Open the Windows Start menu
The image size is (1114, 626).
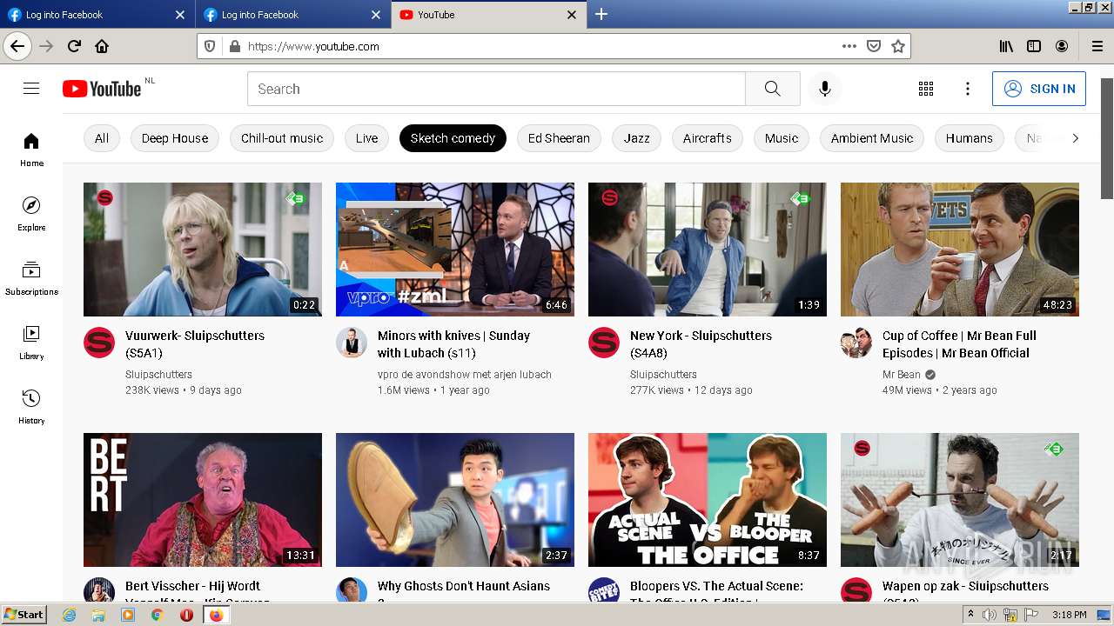point(23,615)
